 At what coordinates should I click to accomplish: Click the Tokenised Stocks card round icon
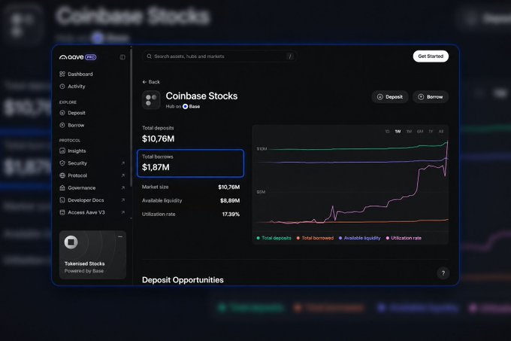tap(71, 242)
